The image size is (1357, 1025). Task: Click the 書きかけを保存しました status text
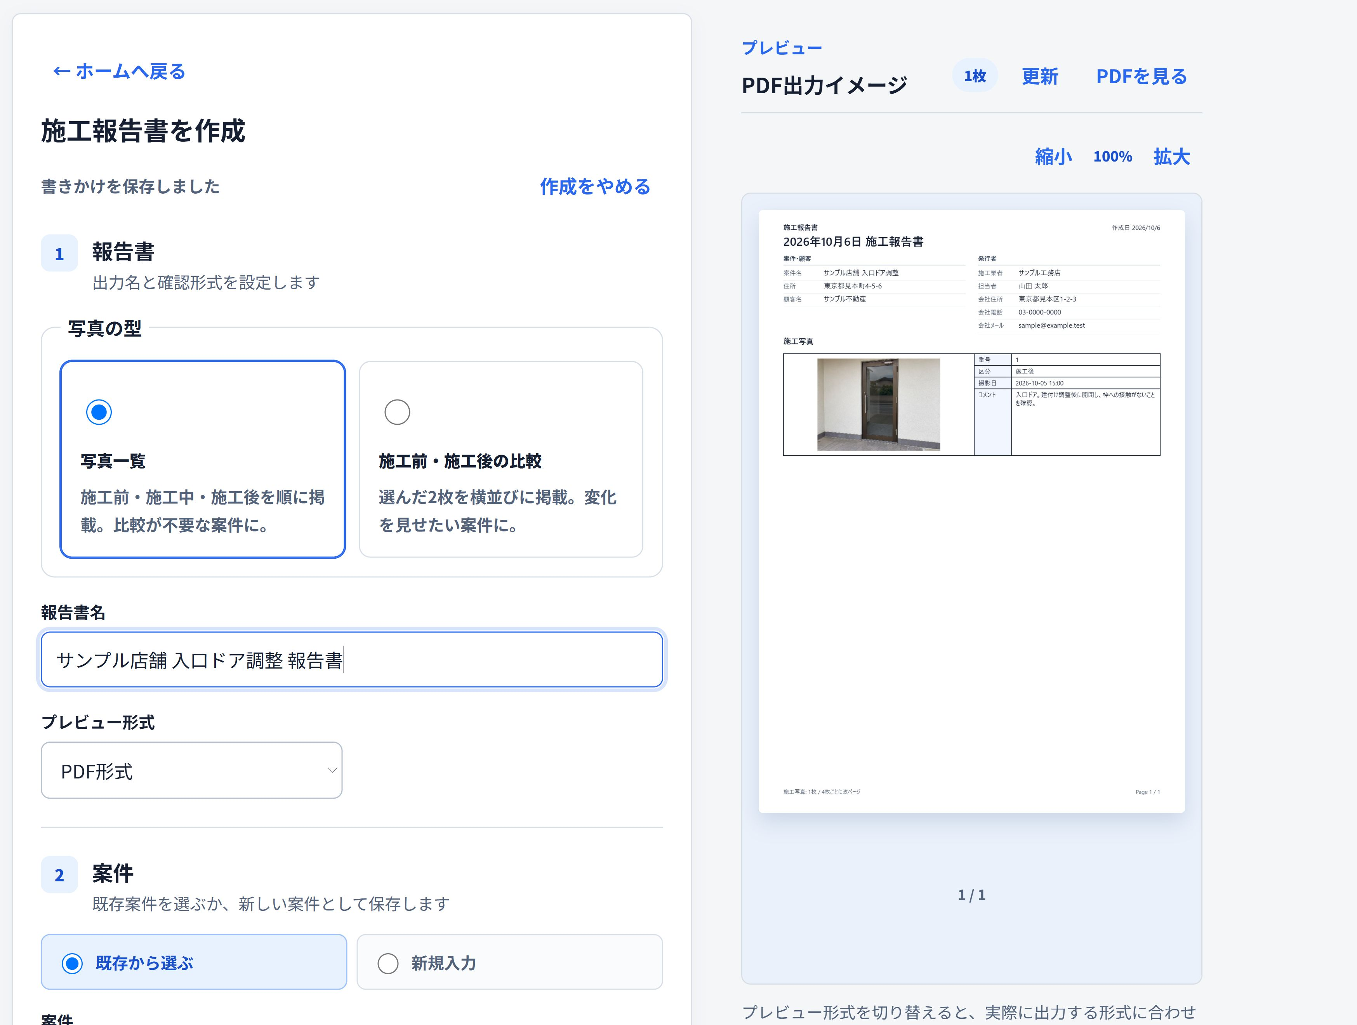(130, 186)
